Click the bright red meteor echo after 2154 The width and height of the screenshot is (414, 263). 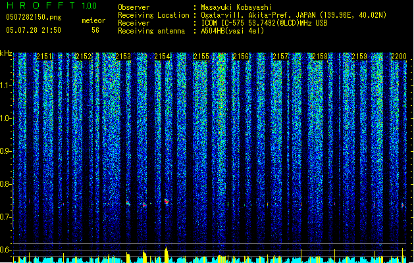click(x=167, y=202)
